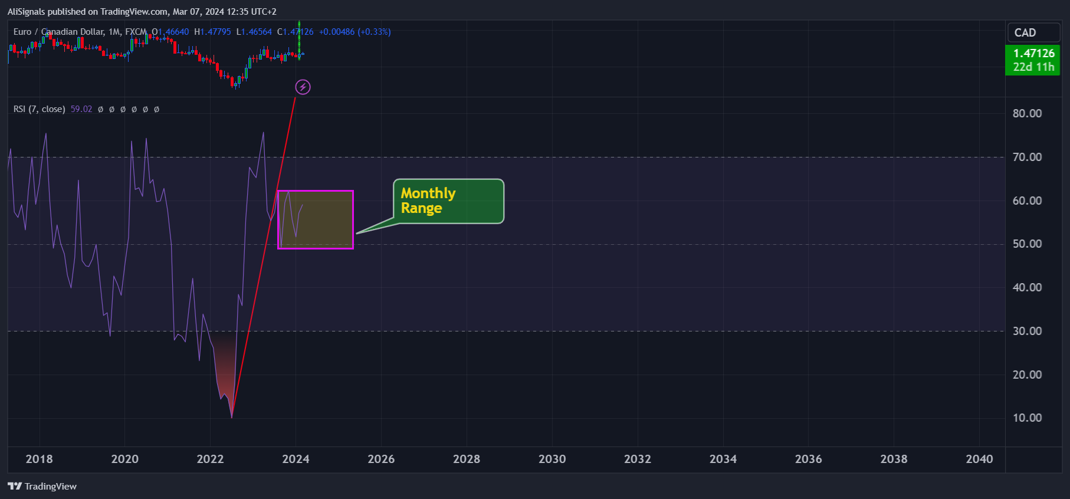Click the 2028 time axis label
Image resolution: width=1070 pixels, height=499 pixels.
point(467,459)
